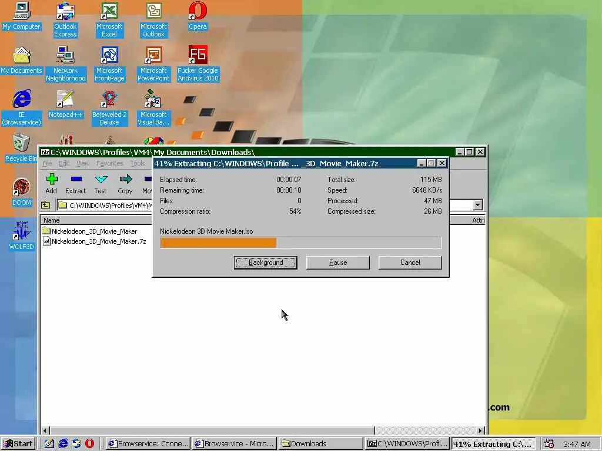Image resolution: width=602 pixels, height=451 pixels.
Task: Select the Recycle Bin icon
Action: pos(20,149)
